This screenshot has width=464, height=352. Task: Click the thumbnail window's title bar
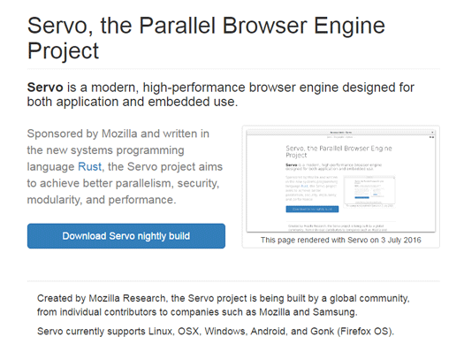340,132
